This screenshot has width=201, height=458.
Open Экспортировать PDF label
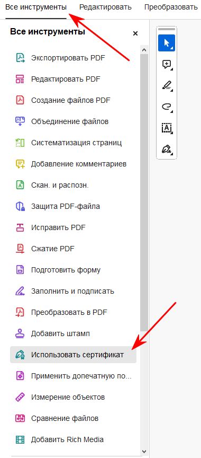(x=68, y=58)
